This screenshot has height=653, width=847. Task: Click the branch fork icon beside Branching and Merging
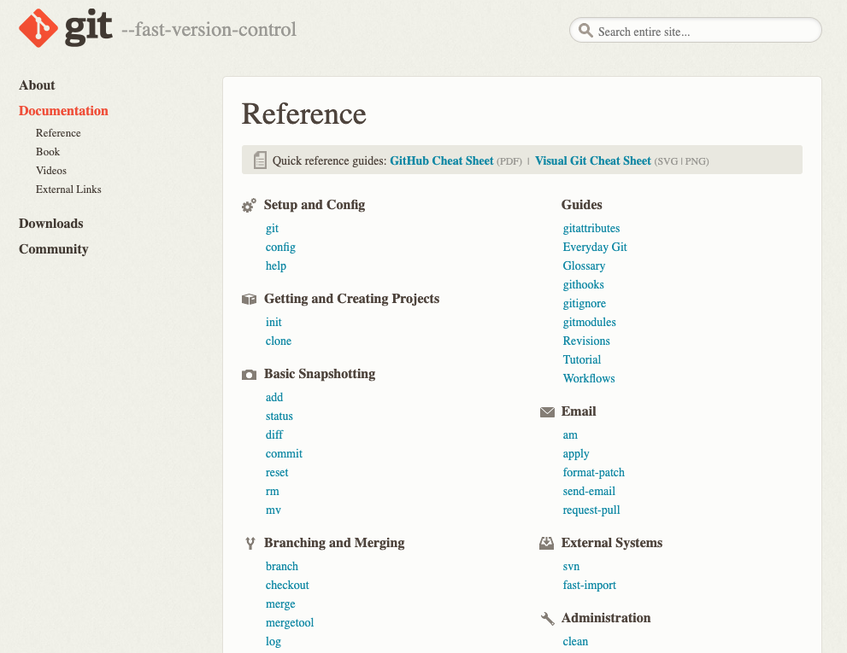(250, 543)
